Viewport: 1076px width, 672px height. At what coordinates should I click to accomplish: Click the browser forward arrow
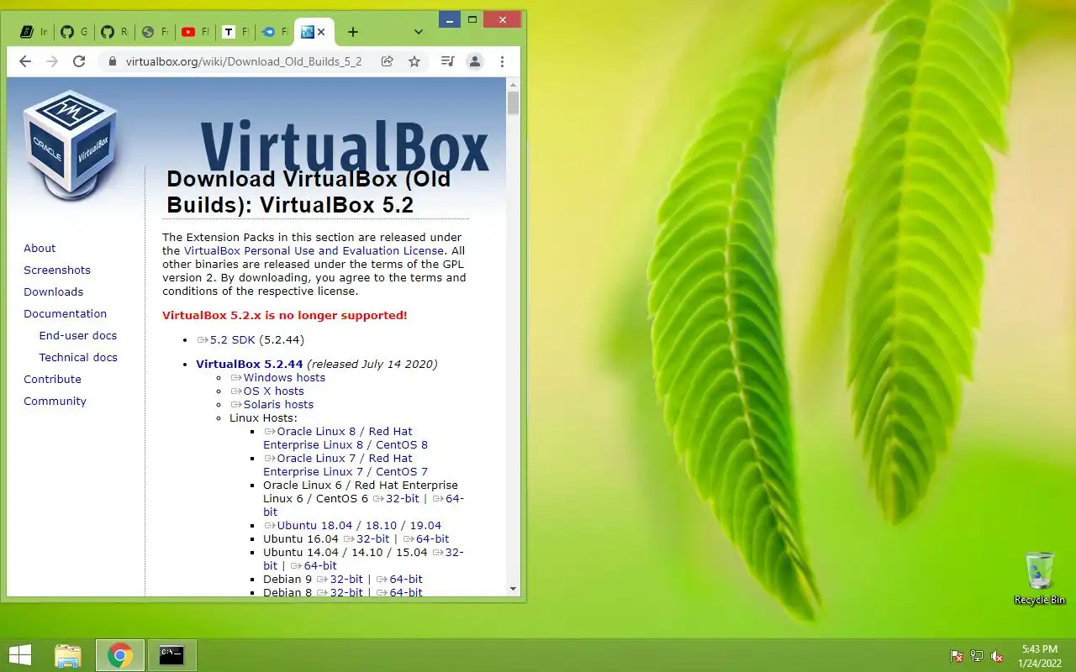[52, 61]
